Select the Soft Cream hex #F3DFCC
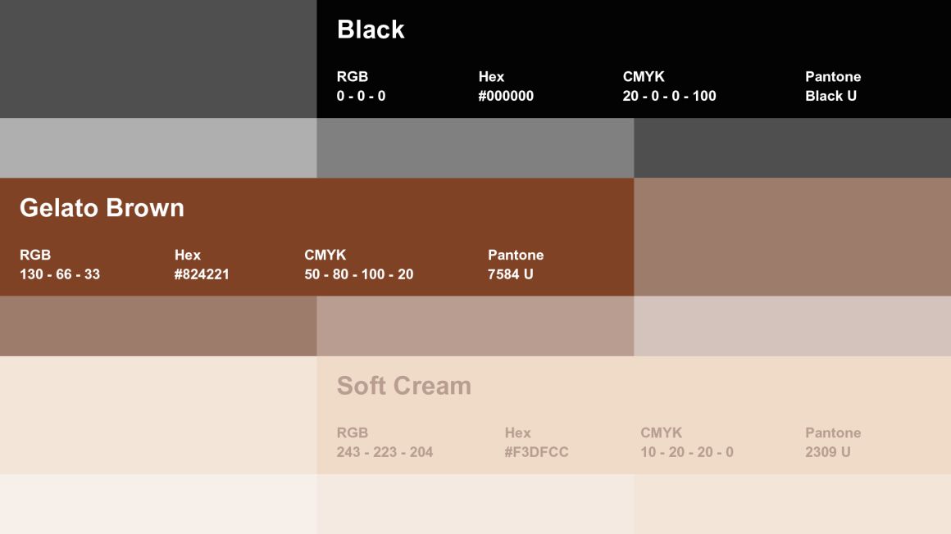This screenshot has width=951, height=534. [536, 452]
